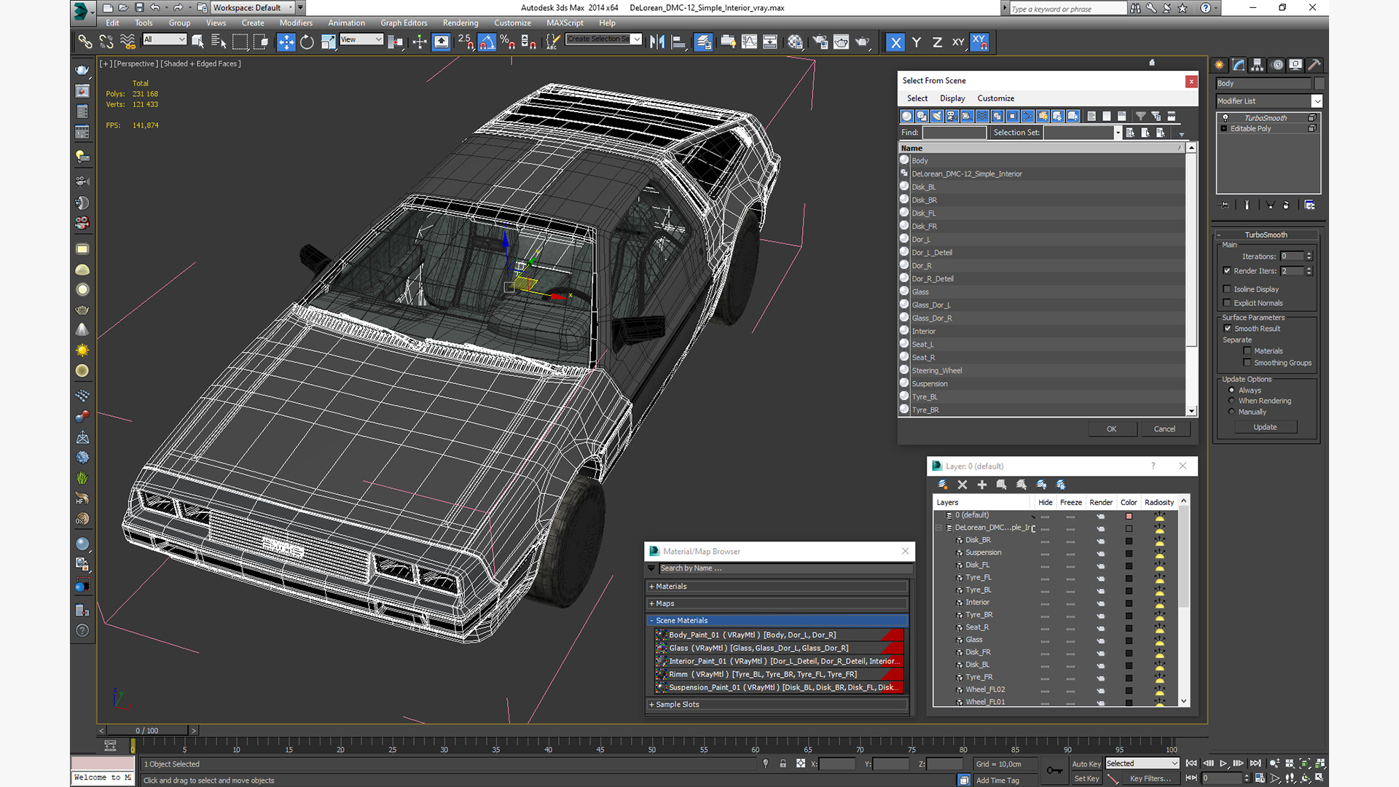Toggle Display Bone Objects filter in Select From Scene
The image size is (1399, 787).
(x=1028, y=117)
